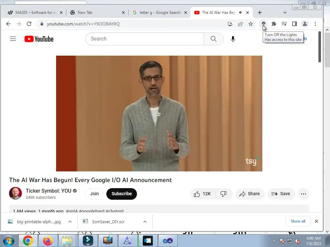Open YouTube hamburger guide menu

click(13, 39)
